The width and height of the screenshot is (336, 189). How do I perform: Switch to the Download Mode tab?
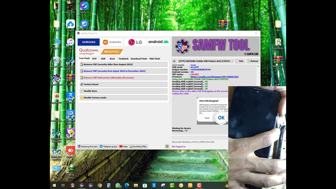coord(139,59)
